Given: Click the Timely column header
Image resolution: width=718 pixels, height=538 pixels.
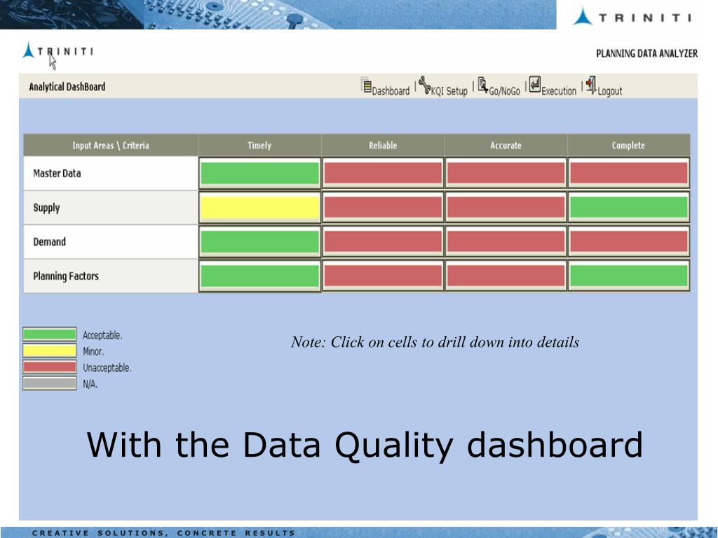Looking at the screenshot, I should [259, 146].
